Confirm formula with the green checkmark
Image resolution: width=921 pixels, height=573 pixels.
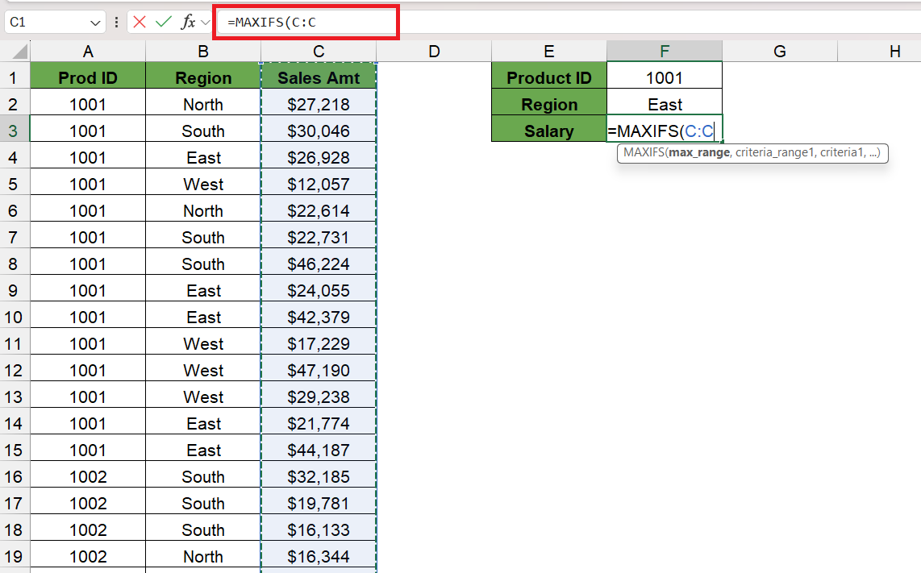coord(164,23)
